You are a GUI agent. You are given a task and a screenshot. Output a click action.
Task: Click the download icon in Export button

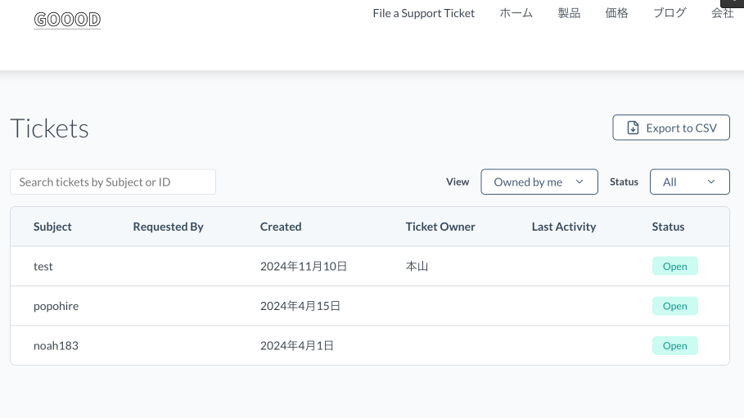[x=633, y=128]
